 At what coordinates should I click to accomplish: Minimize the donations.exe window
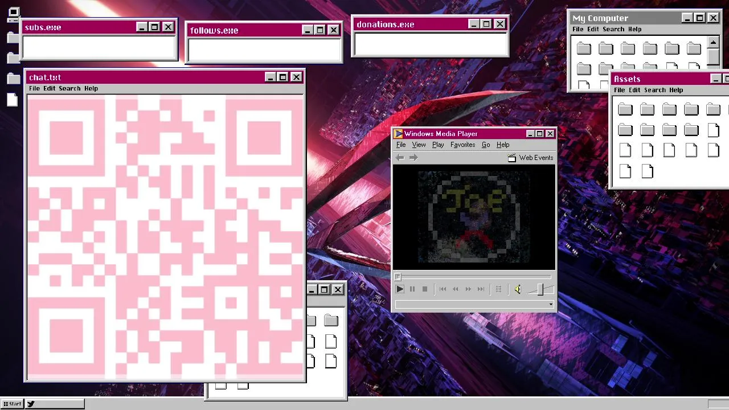pos(474,24)
